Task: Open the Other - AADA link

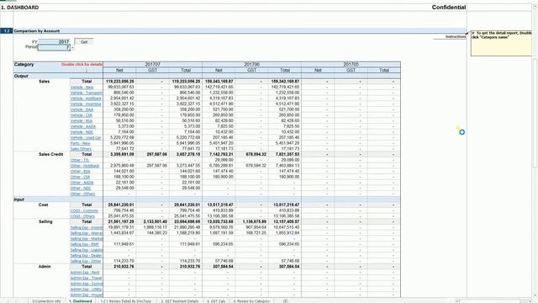Action: 82,183
